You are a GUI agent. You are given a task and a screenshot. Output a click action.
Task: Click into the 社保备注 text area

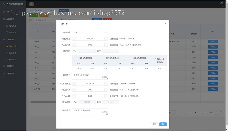90,76
